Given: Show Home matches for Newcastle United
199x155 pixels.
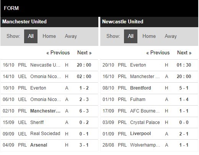Looking at the screenshot, I should (x=149, y=36).
